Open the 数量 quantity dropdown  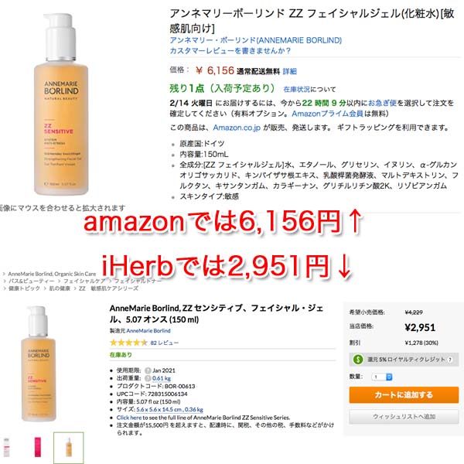[382, 377]
